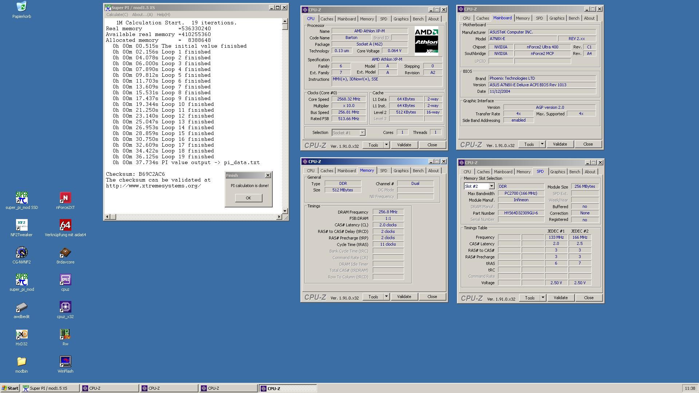
Task: Minimize the Super PI window
Action: pyautogui.click(x=271, y=7)
